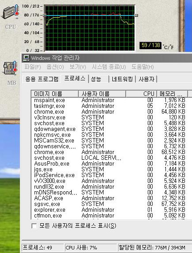The height and width of the screenshot is (253, 192).
Task: Click the 프로세스: 49 status bar entry
Action: pos(43,247)
